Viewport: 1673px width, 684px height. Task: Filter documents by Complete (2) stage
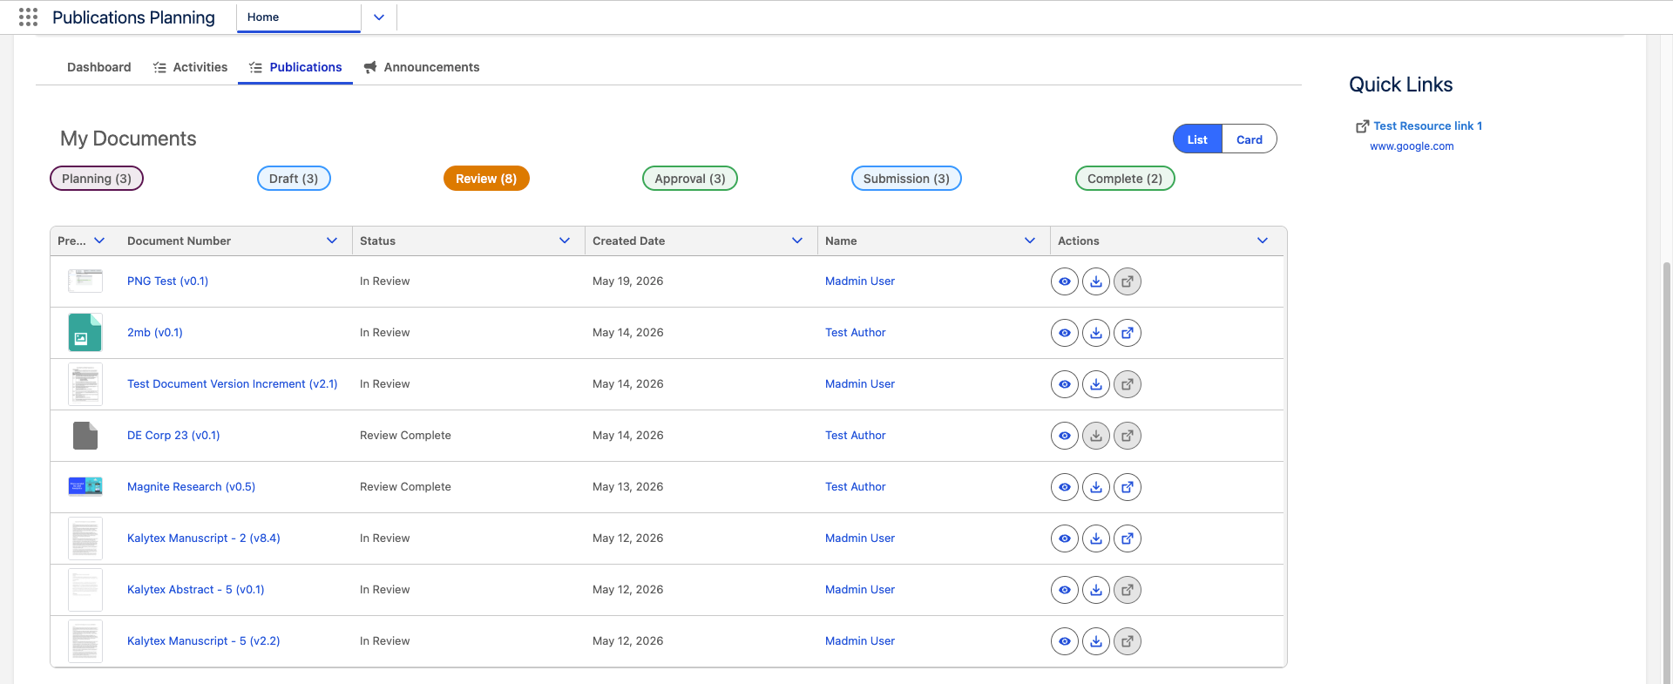1125,179
